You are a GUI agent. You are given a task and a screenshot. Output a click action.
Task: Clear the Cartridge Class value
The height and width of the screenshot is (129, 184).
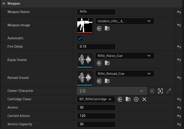pos(144,99)
